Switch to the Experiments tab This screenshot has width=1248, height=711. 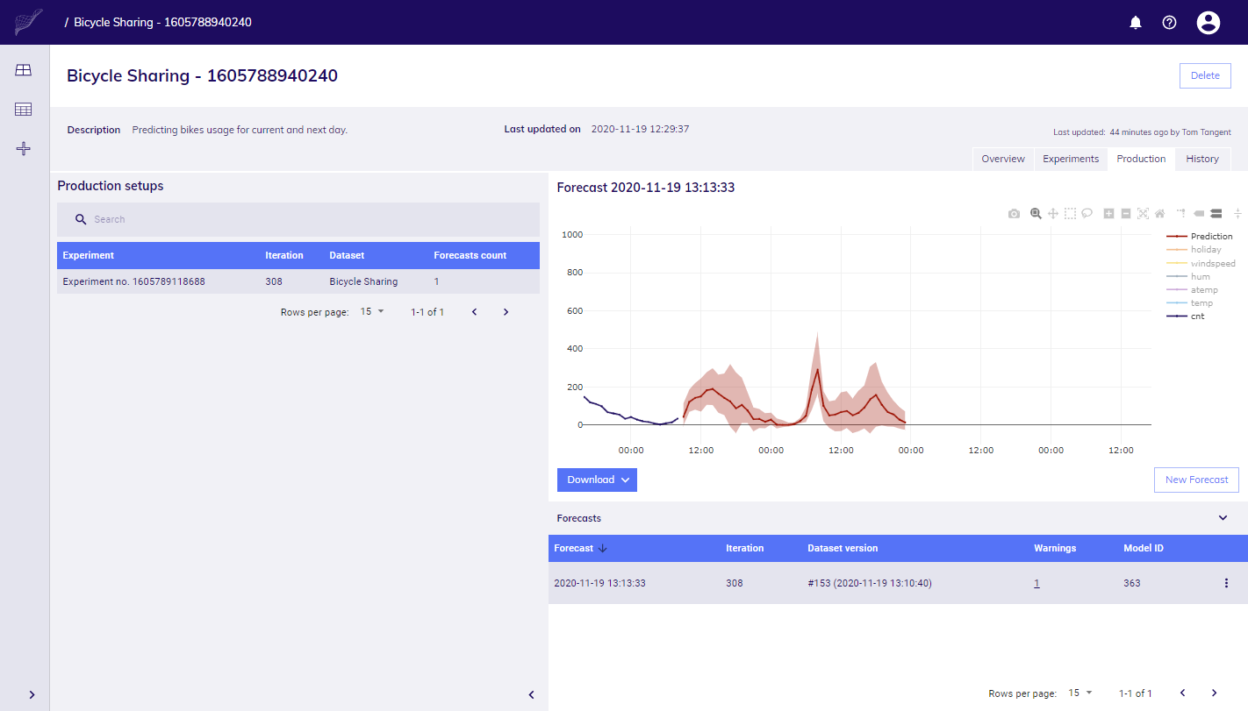[x=1071, y=159]
